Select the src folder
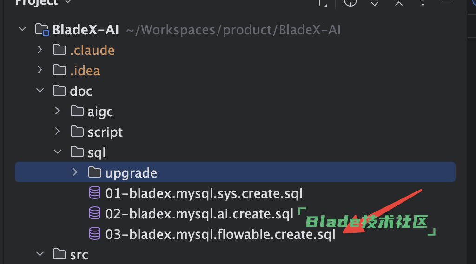Viewport: 476px width, 264px height. point(79,254)
